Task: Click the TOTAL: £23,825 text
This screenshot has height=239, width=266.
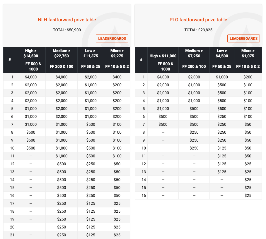Action: [198, 30]
